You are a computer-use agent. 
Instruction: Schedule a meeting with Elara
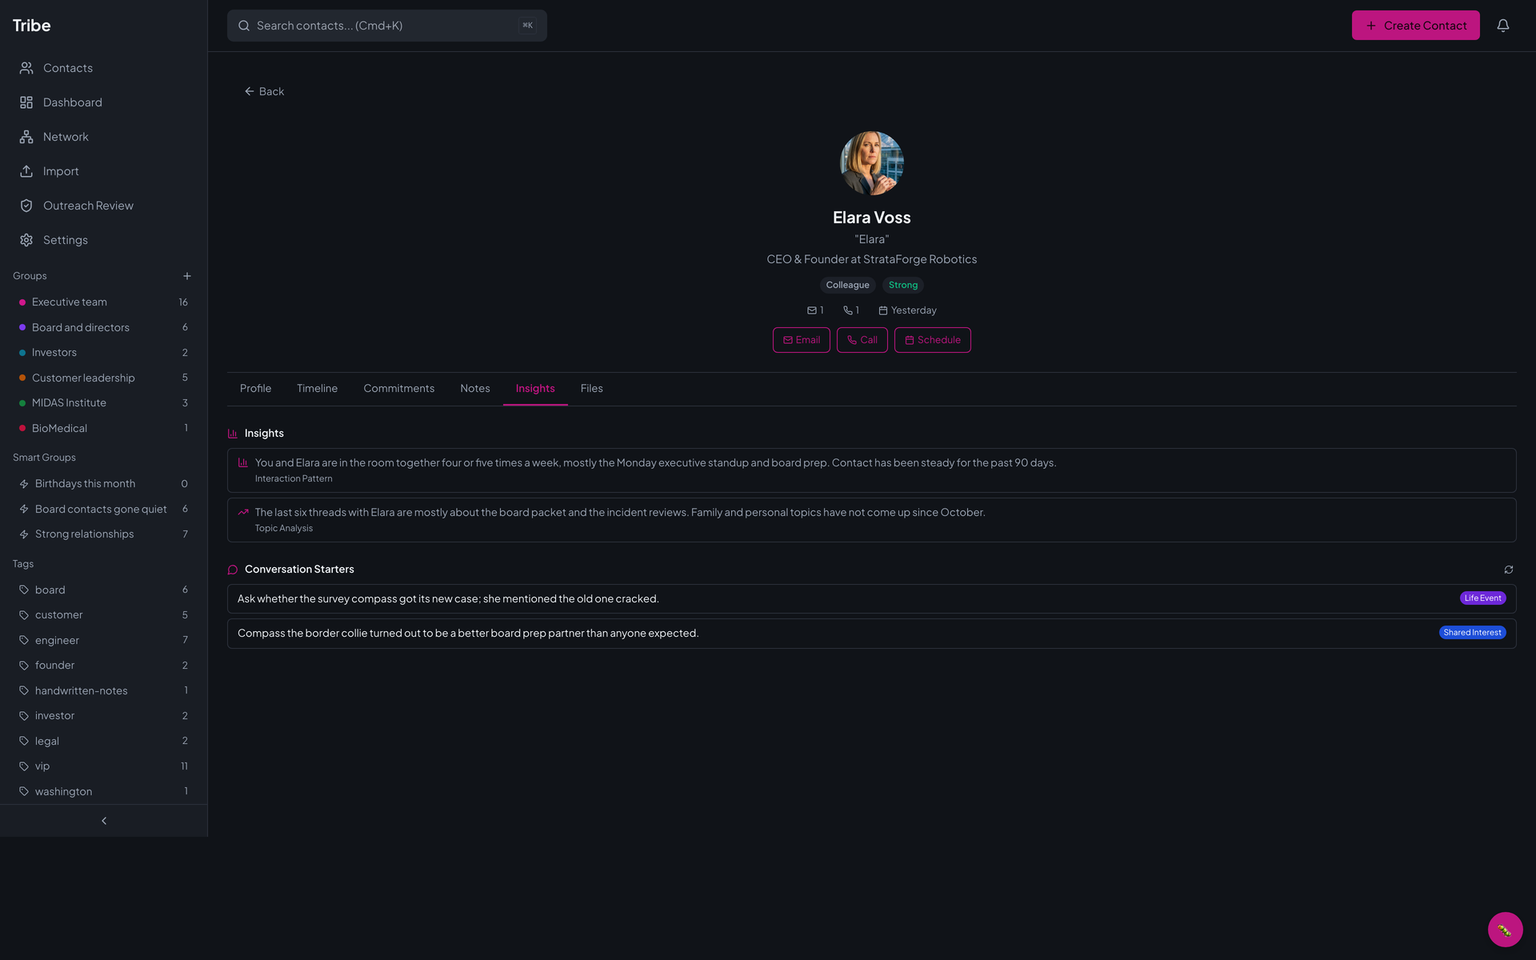(933, 340)
